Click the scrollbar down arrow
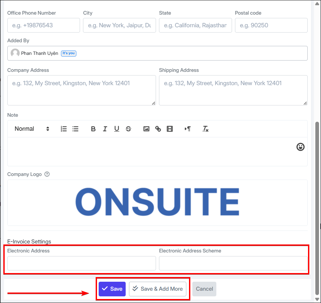The width and height of the screenshot is (321, 303). (x=317, y=299)
